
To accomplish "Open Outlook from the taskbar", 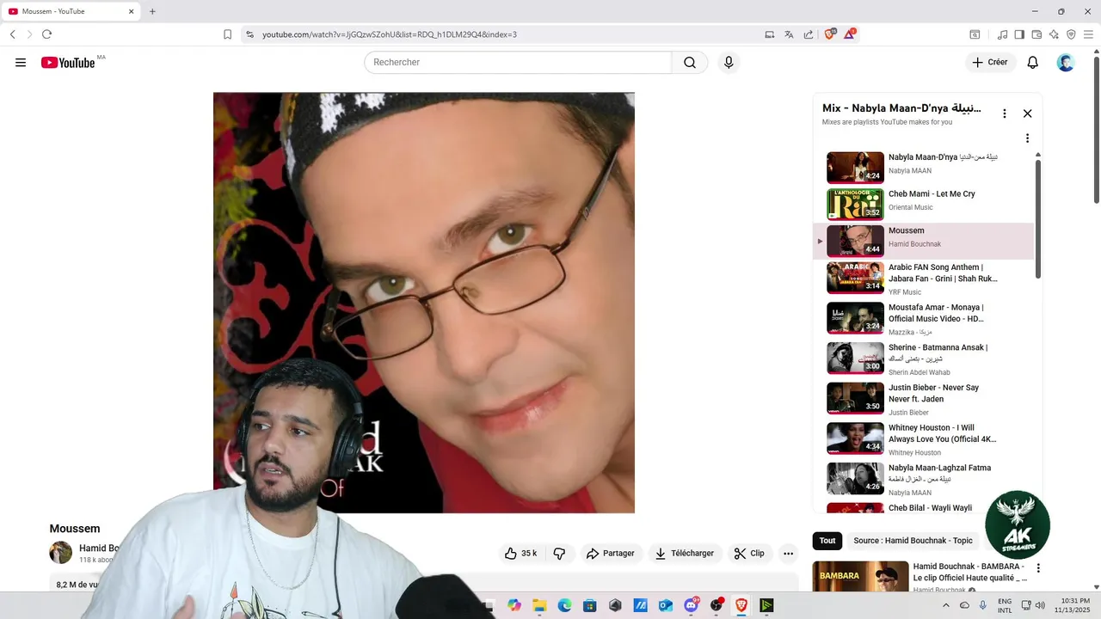I will (x=665, y=605).
